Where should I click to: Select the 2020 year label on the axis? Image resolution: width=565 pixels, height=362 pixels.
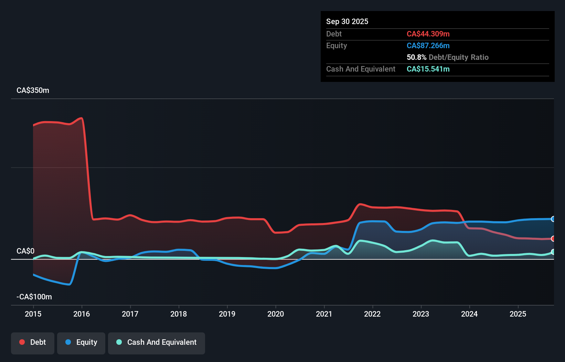[276, 314]
